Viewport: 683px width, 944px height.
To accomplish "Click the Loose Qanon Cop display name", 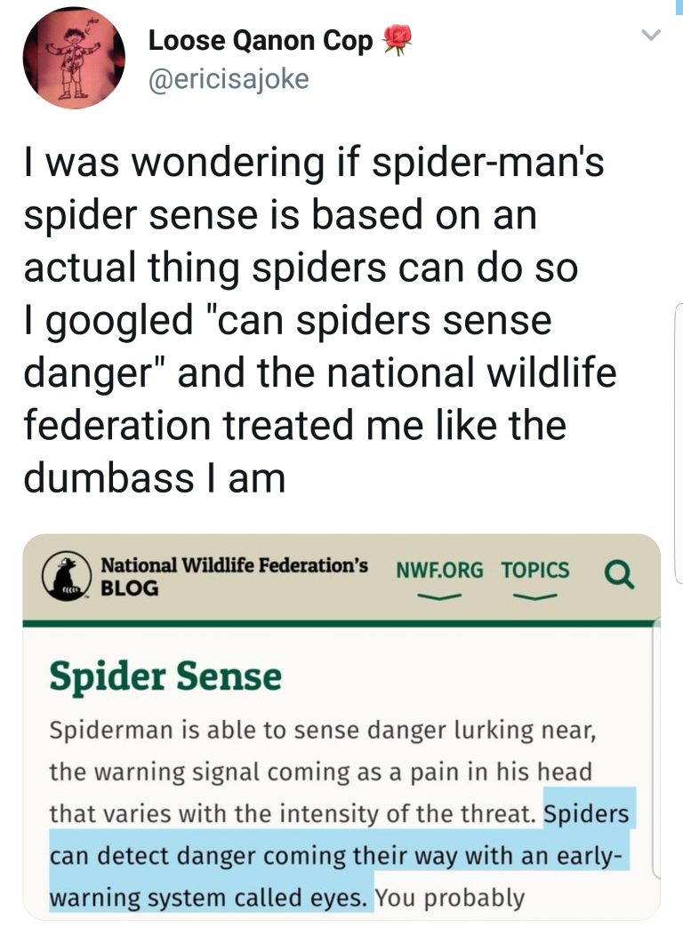I will tap(261, 40).
